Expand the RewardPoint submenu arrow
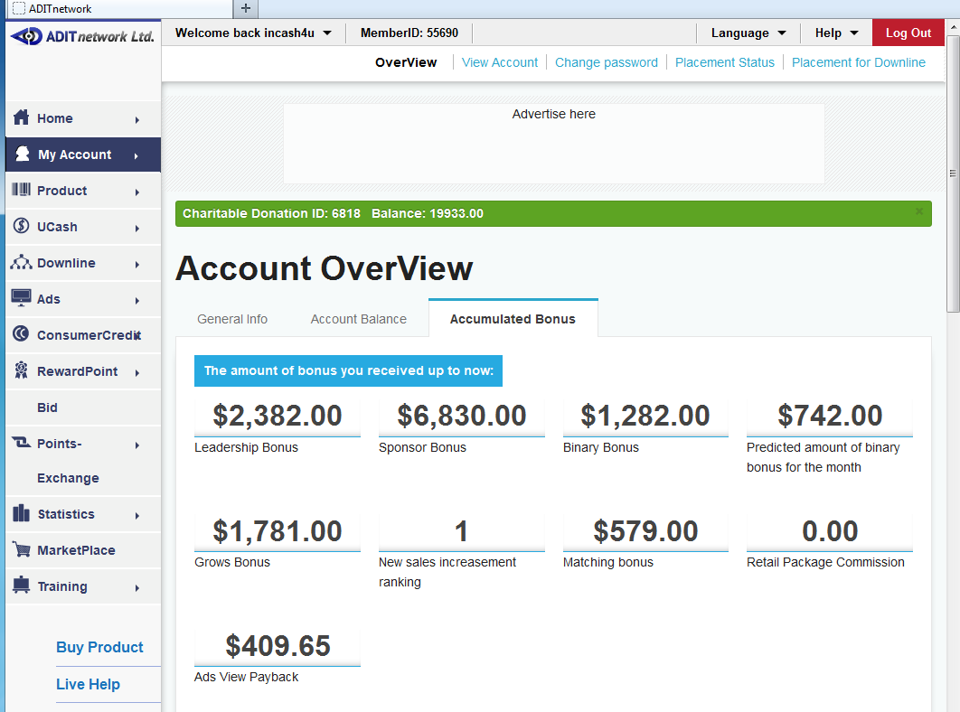Image resolution: width=960 pixels, height=712 pixels. point(137,373)
